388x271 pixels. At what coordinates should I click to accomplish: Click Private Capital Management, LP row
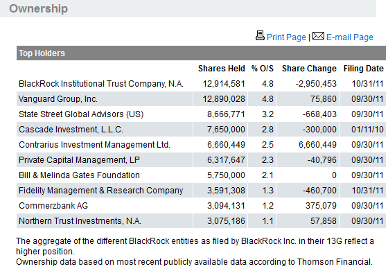[201, 160]
